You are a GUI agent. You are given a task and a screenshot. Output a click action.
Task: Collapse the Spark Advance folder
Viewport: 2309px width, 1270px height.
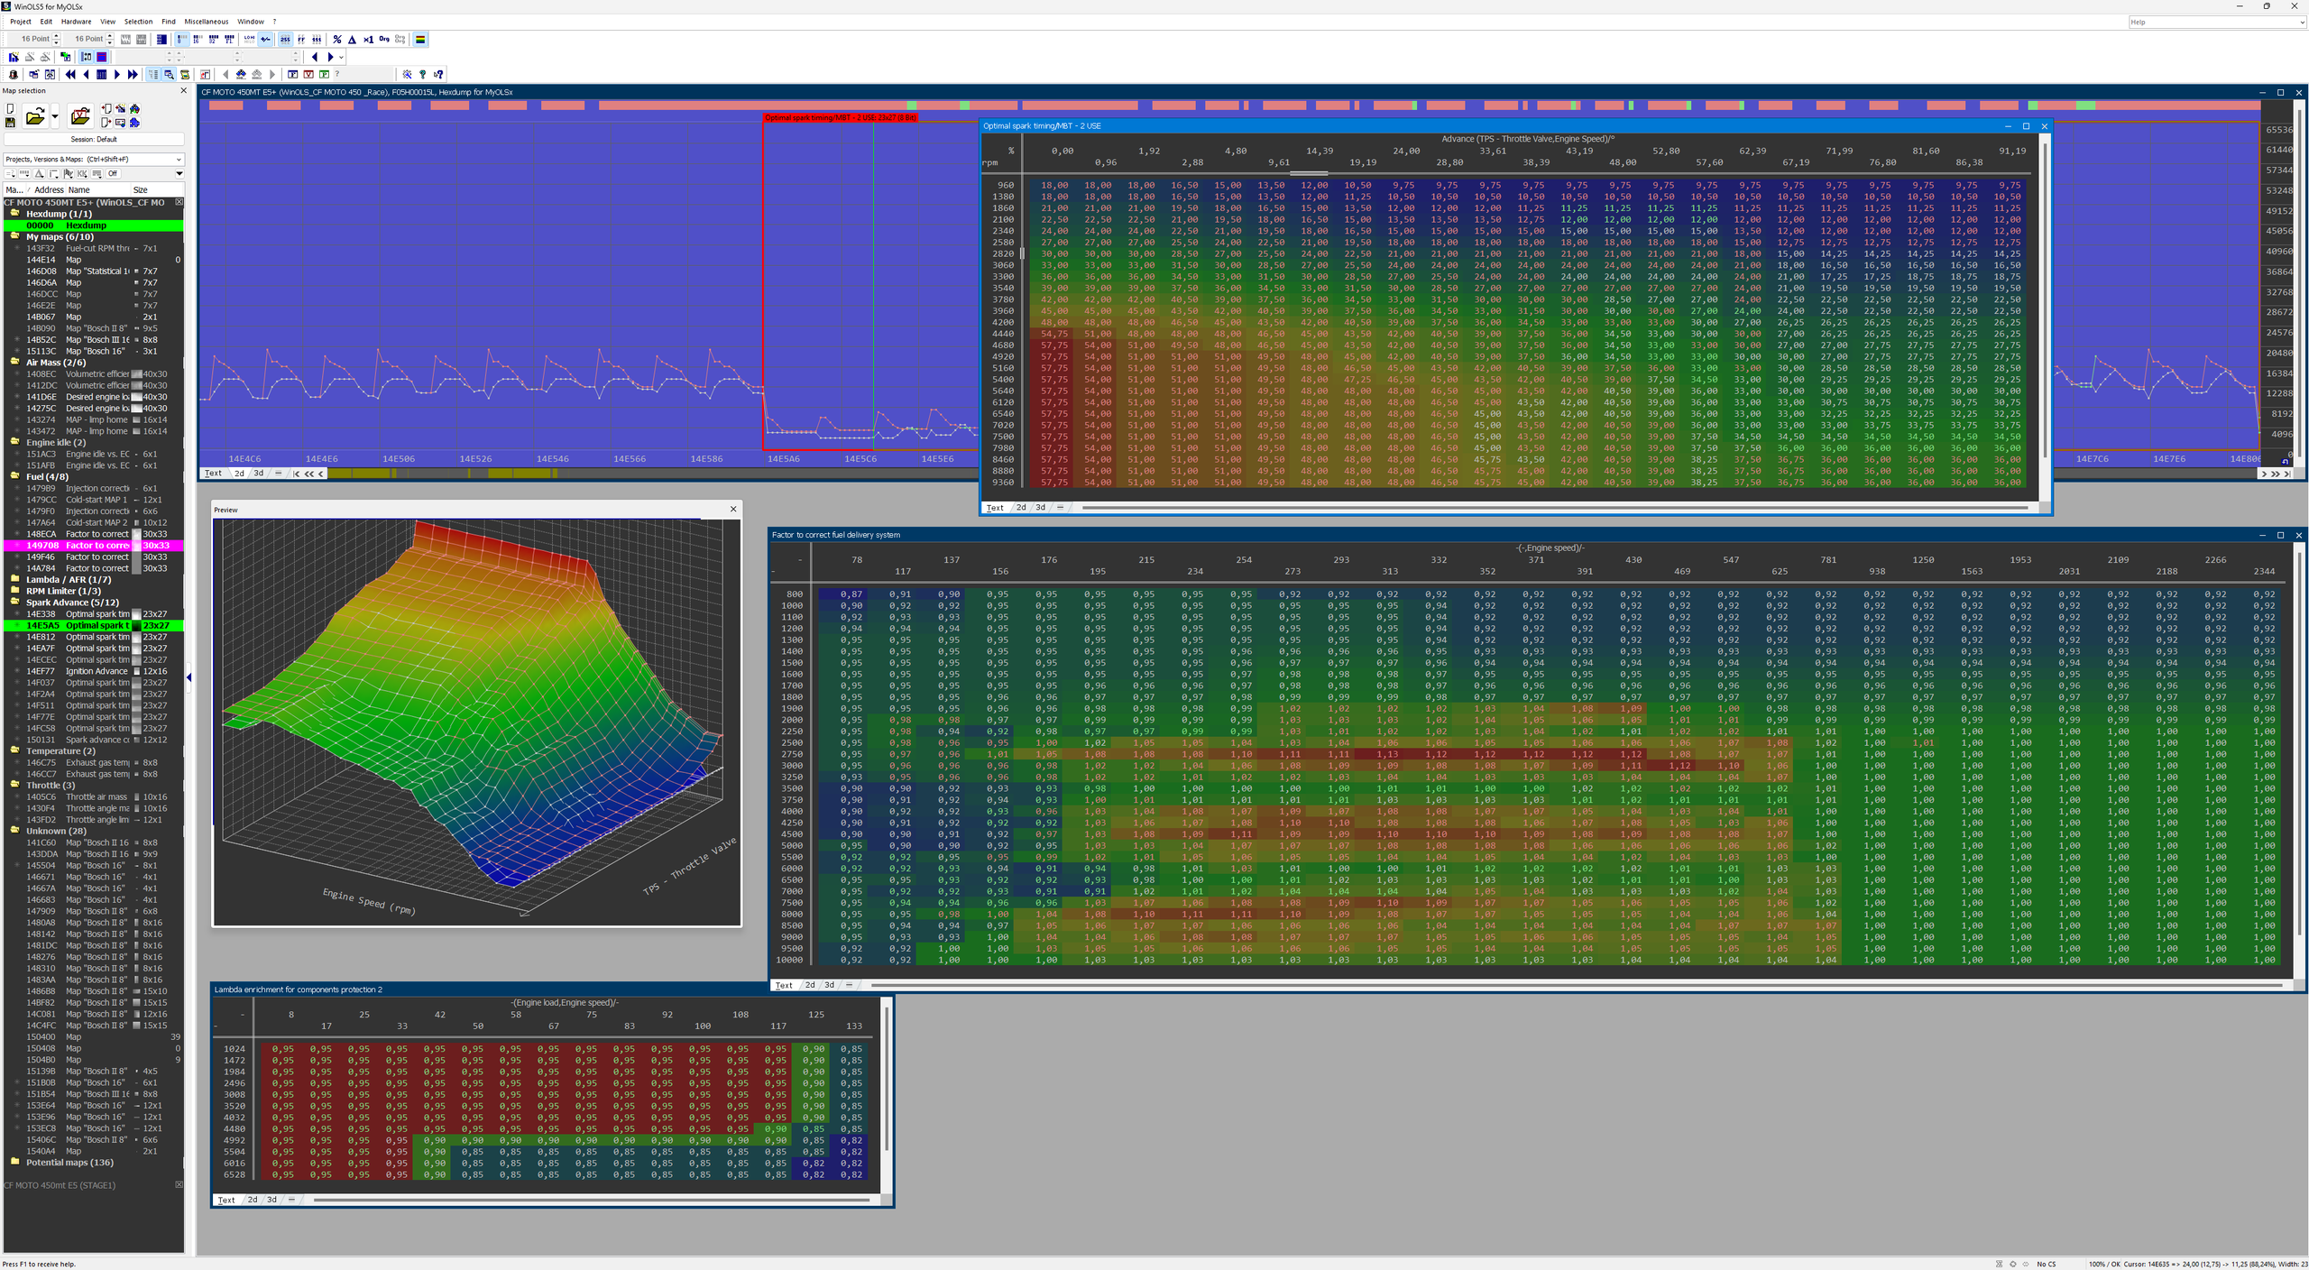coord(15,603)
